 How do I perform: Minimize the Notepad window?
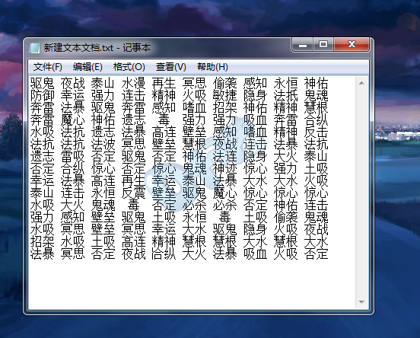(x=303, y=44)
